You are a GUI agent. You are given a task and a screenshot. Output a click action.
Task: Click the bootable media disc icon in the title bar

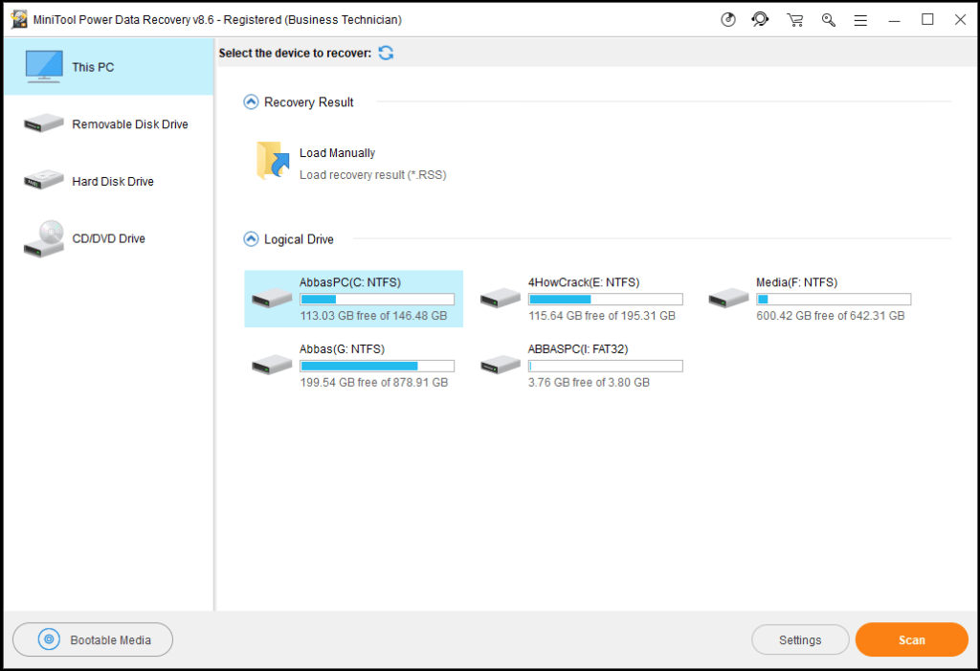coord(727,19)
